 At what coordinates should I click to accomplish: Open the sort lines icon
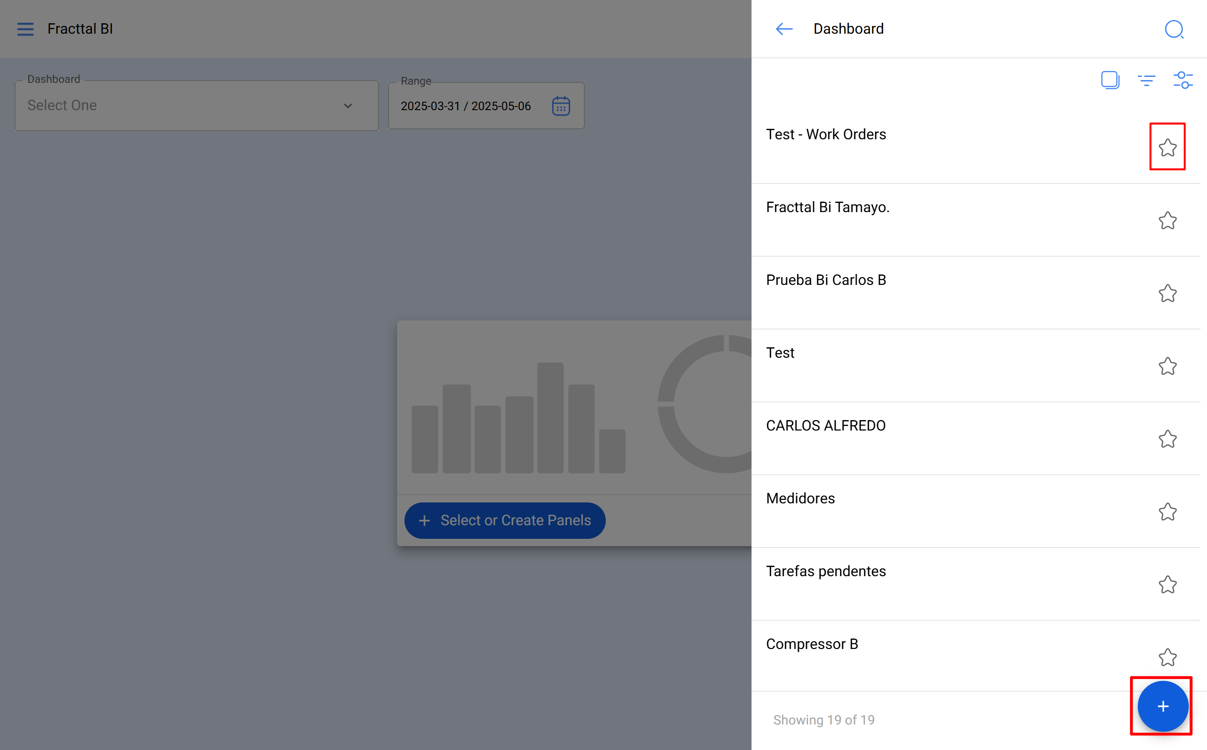click(x=1146, y=80)
